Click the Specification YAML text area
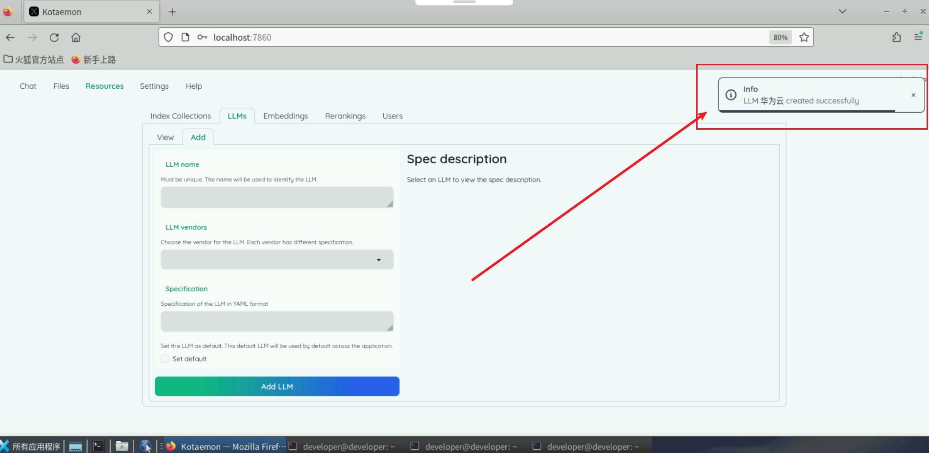Viewport: 929px width, 453px height. pyautogui.click(x=277, y=322)
